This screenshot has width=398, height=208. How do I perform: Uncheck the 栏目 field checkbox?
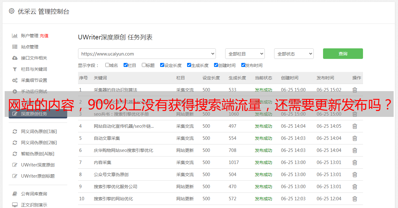tap(125, 65)
